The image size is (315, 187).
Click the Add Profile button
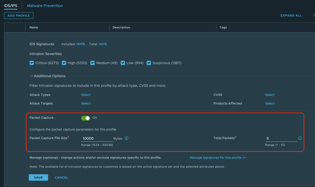click(18, 16)
